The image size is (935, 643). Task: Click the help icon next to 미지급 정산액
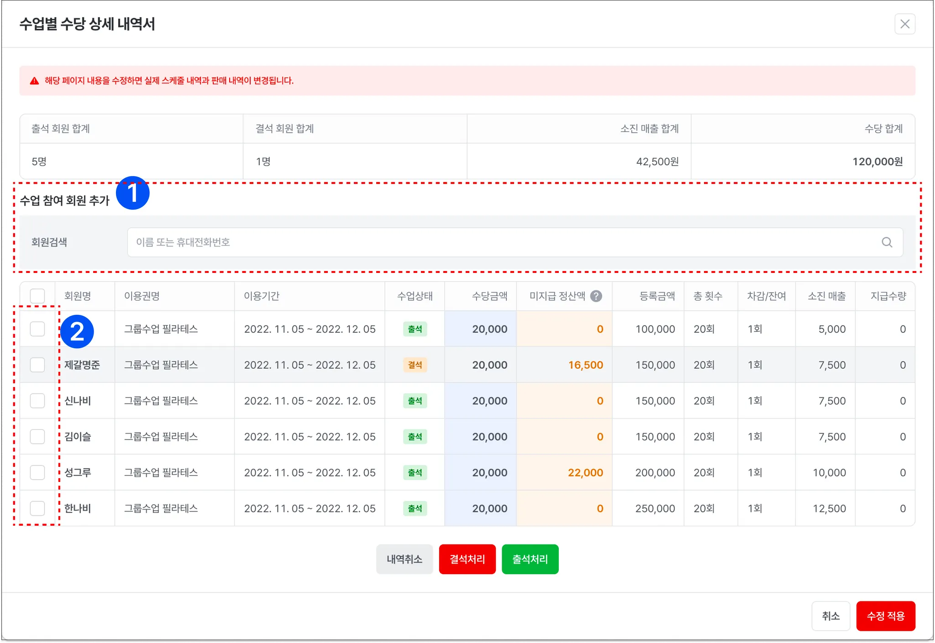point(596,296)
